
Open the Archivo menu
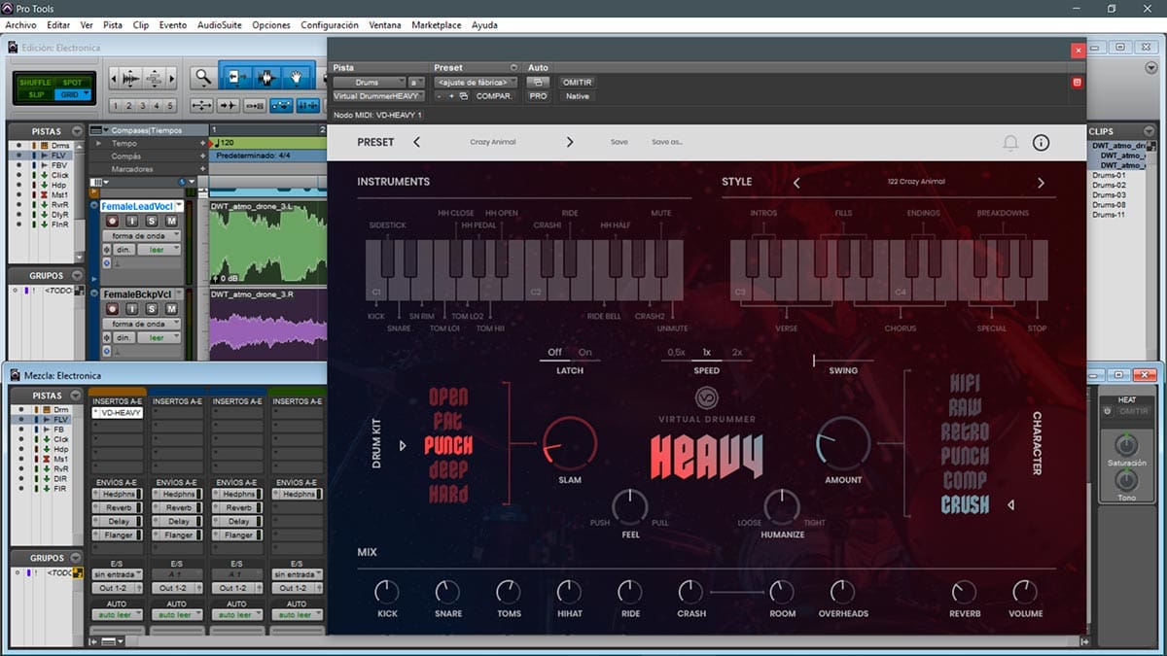coord(21,24)
